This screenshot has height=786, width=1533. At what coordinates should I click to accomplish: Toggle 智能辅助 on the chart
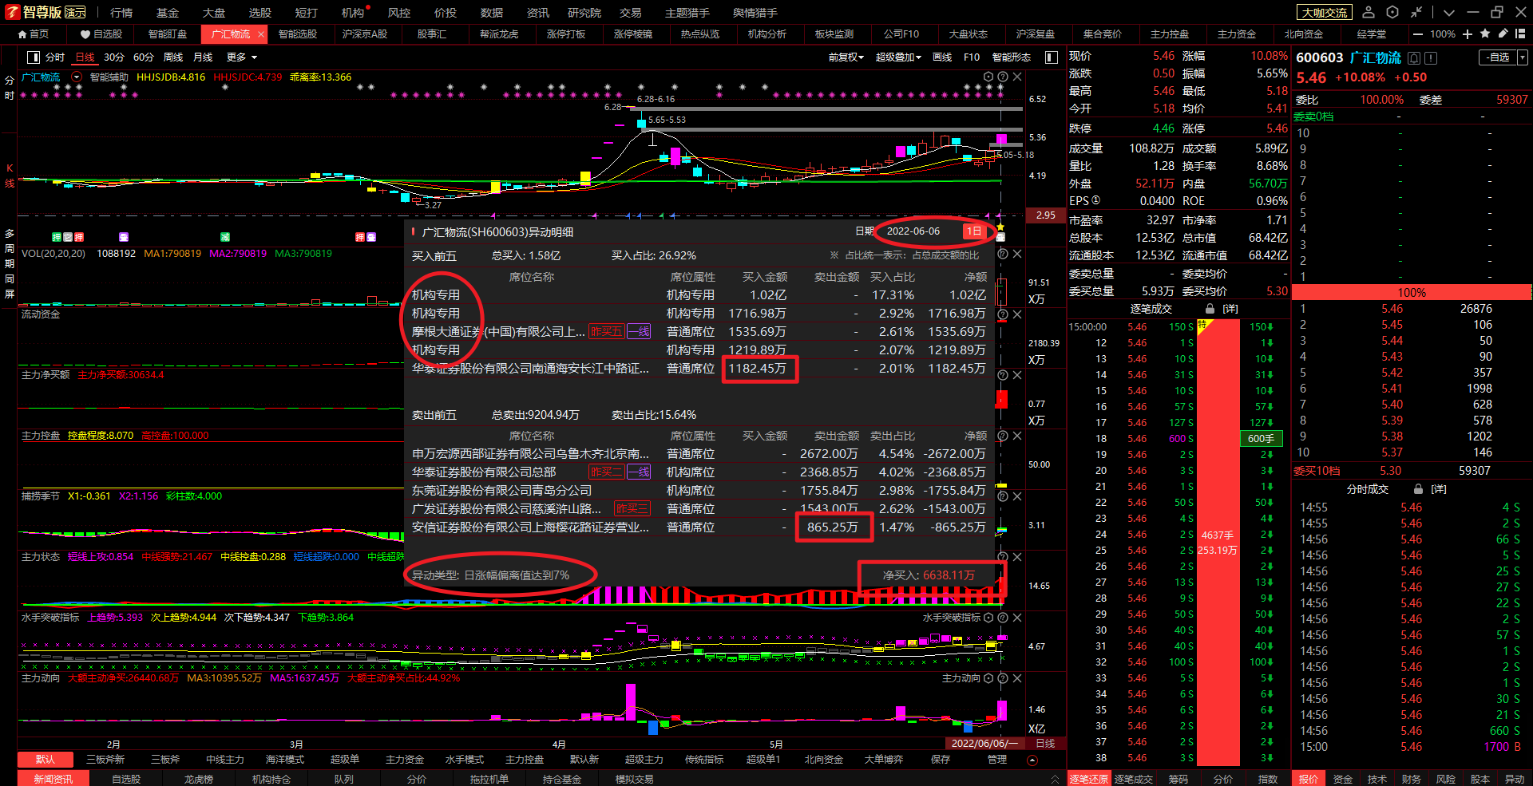point(109,77)
